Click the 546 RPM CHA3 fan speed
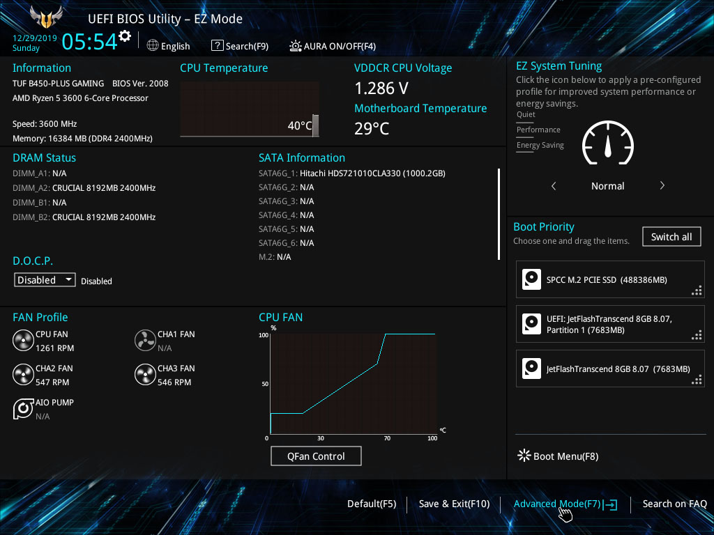714x535 pixels. [174, 382]
